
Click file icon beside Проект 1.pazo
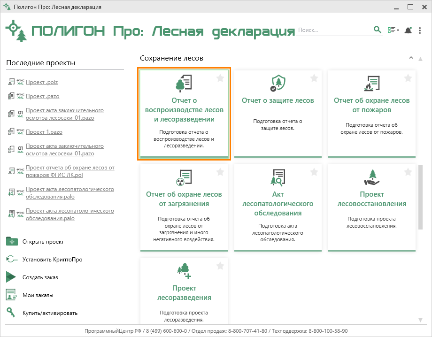[x=11, y=131]
